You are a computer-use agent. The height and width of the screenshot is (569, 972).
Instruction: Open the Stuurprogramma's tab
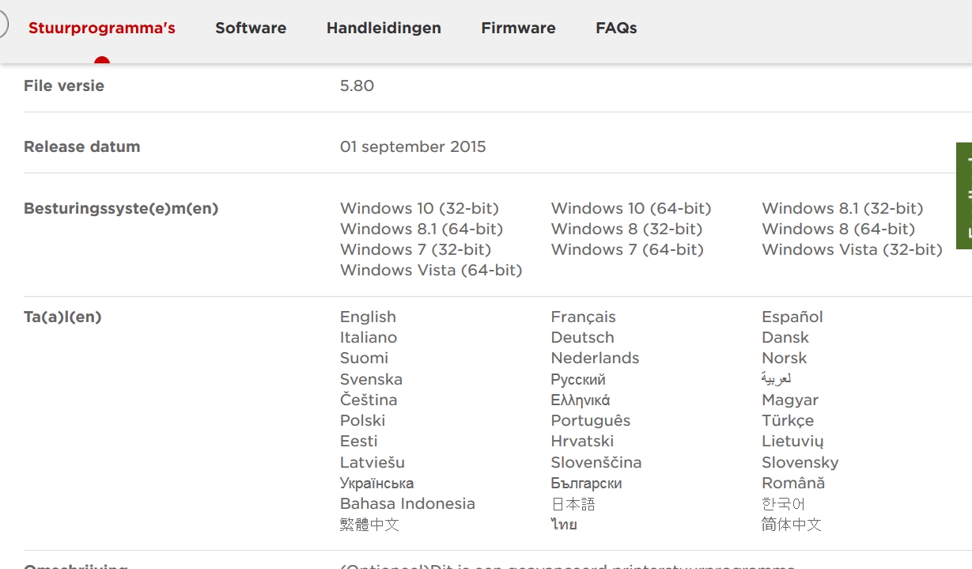click(x=102, y=28)
